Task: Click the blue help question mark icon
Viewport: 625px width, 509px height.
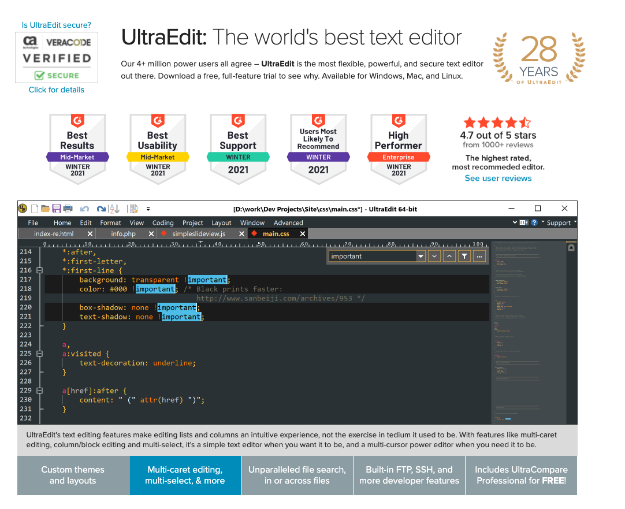Action: [x=535, y=222]
